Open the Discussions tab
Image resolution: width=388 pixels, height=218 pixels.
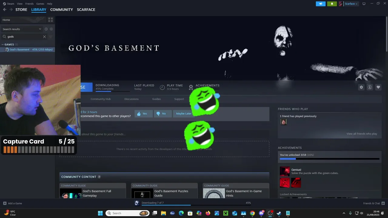coord(132,99)
